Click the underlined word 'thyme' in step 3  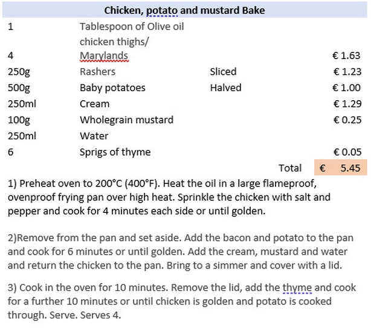click(x=297, y=288)
